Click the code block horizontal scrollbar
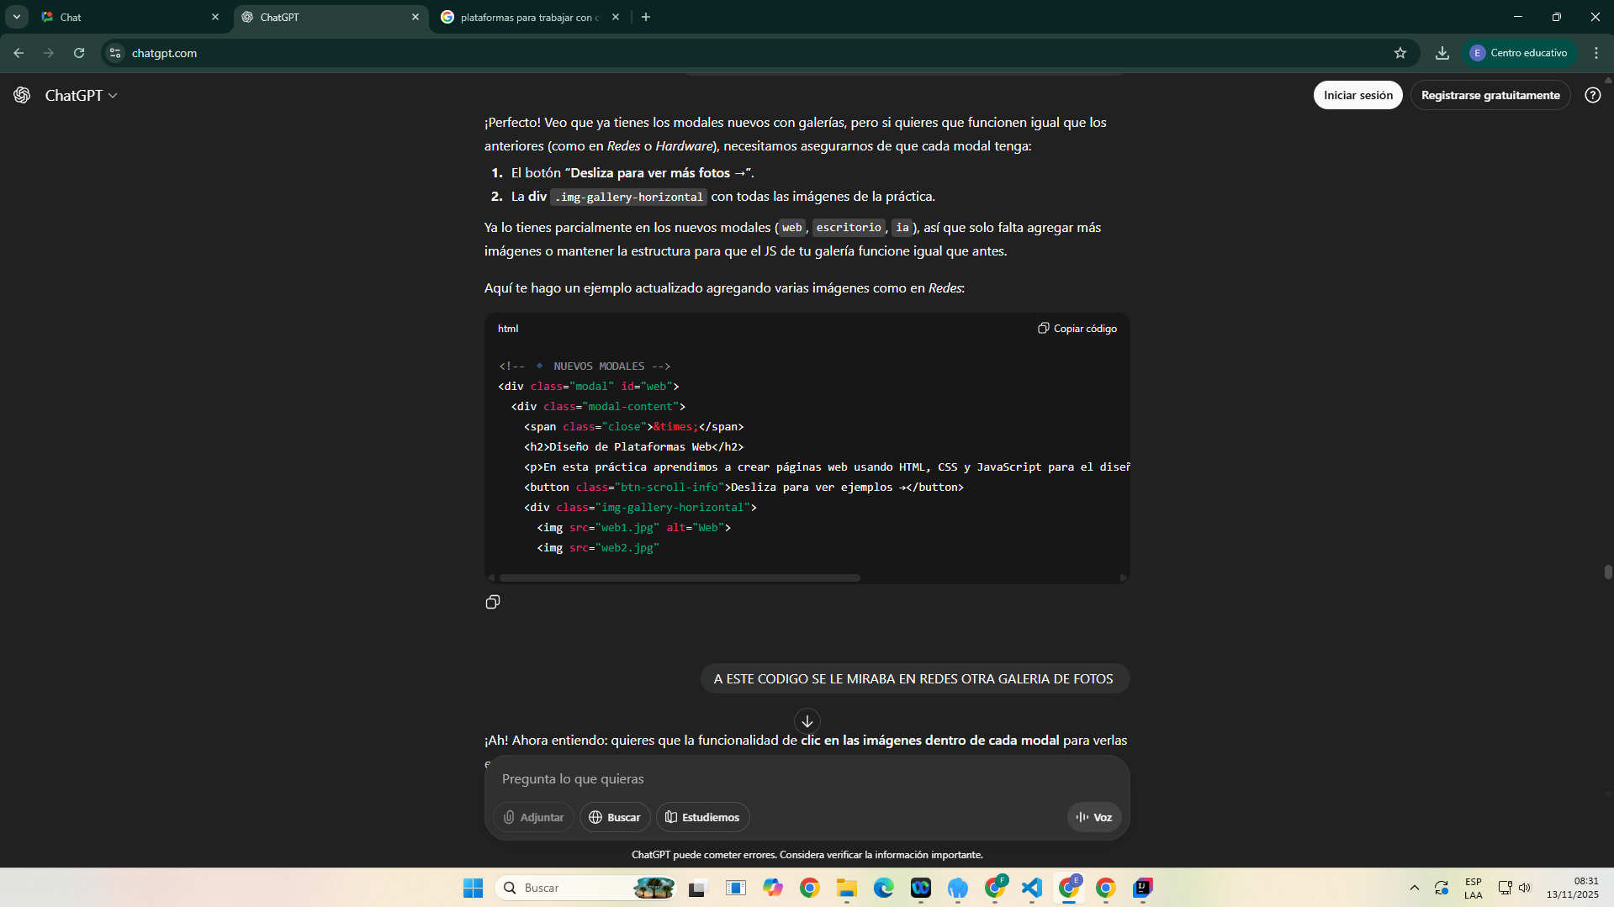This screenshot has width=1614, height=907. [680, 578]
